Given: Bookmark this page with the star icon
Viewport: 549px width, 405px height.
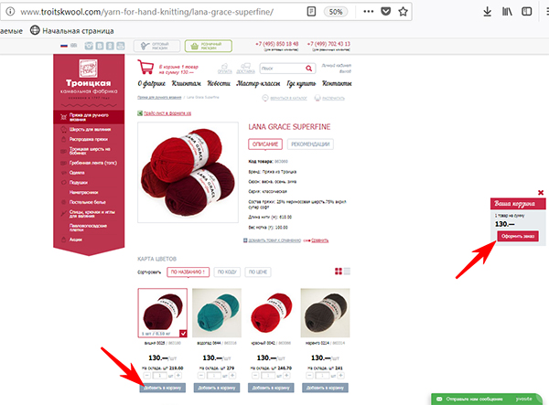Looking at the screenshot, I should click(x=403, y=12).
